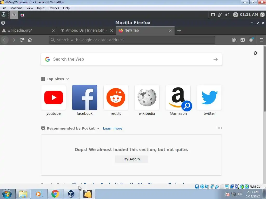Image resolution: width=266 pixels, height=199 pixels.
Task: Reload the current Firefox page
Action: click(x=22, y=40)
